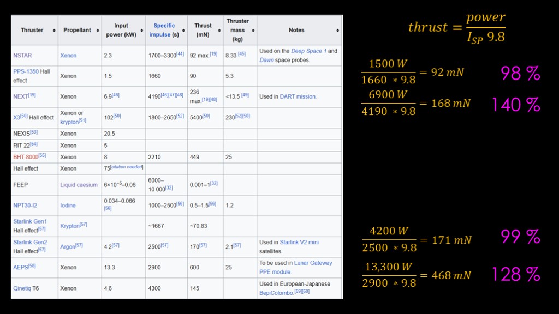Image resolution: width=559 pixels, height=314 pixels.
Task: Sort by Specific impulse column arrows
Action: coord(183,31)
